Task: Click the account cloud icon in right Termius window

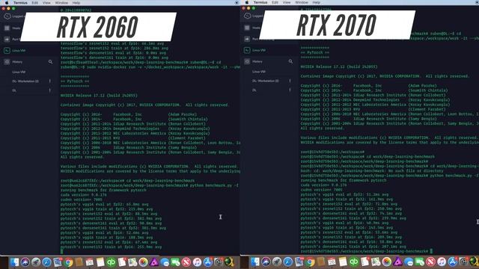Action: pos(248,16)
